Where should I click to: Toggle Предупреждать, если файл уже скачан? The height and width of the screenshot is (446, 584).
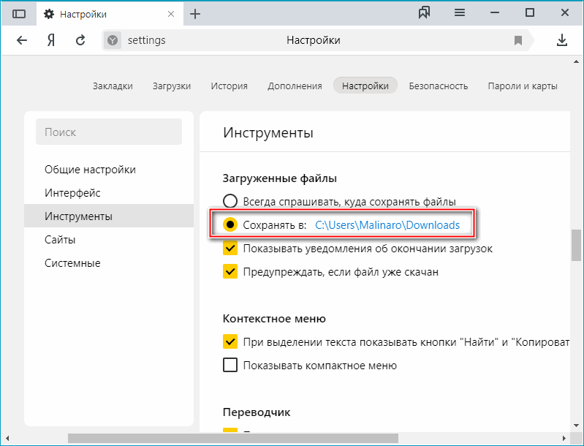point(230,272)
